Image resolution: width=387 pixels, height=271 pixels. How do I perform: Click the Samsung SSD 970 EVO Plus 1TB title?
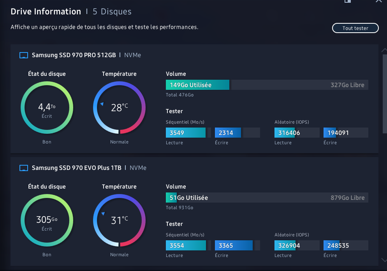point(77,168)
